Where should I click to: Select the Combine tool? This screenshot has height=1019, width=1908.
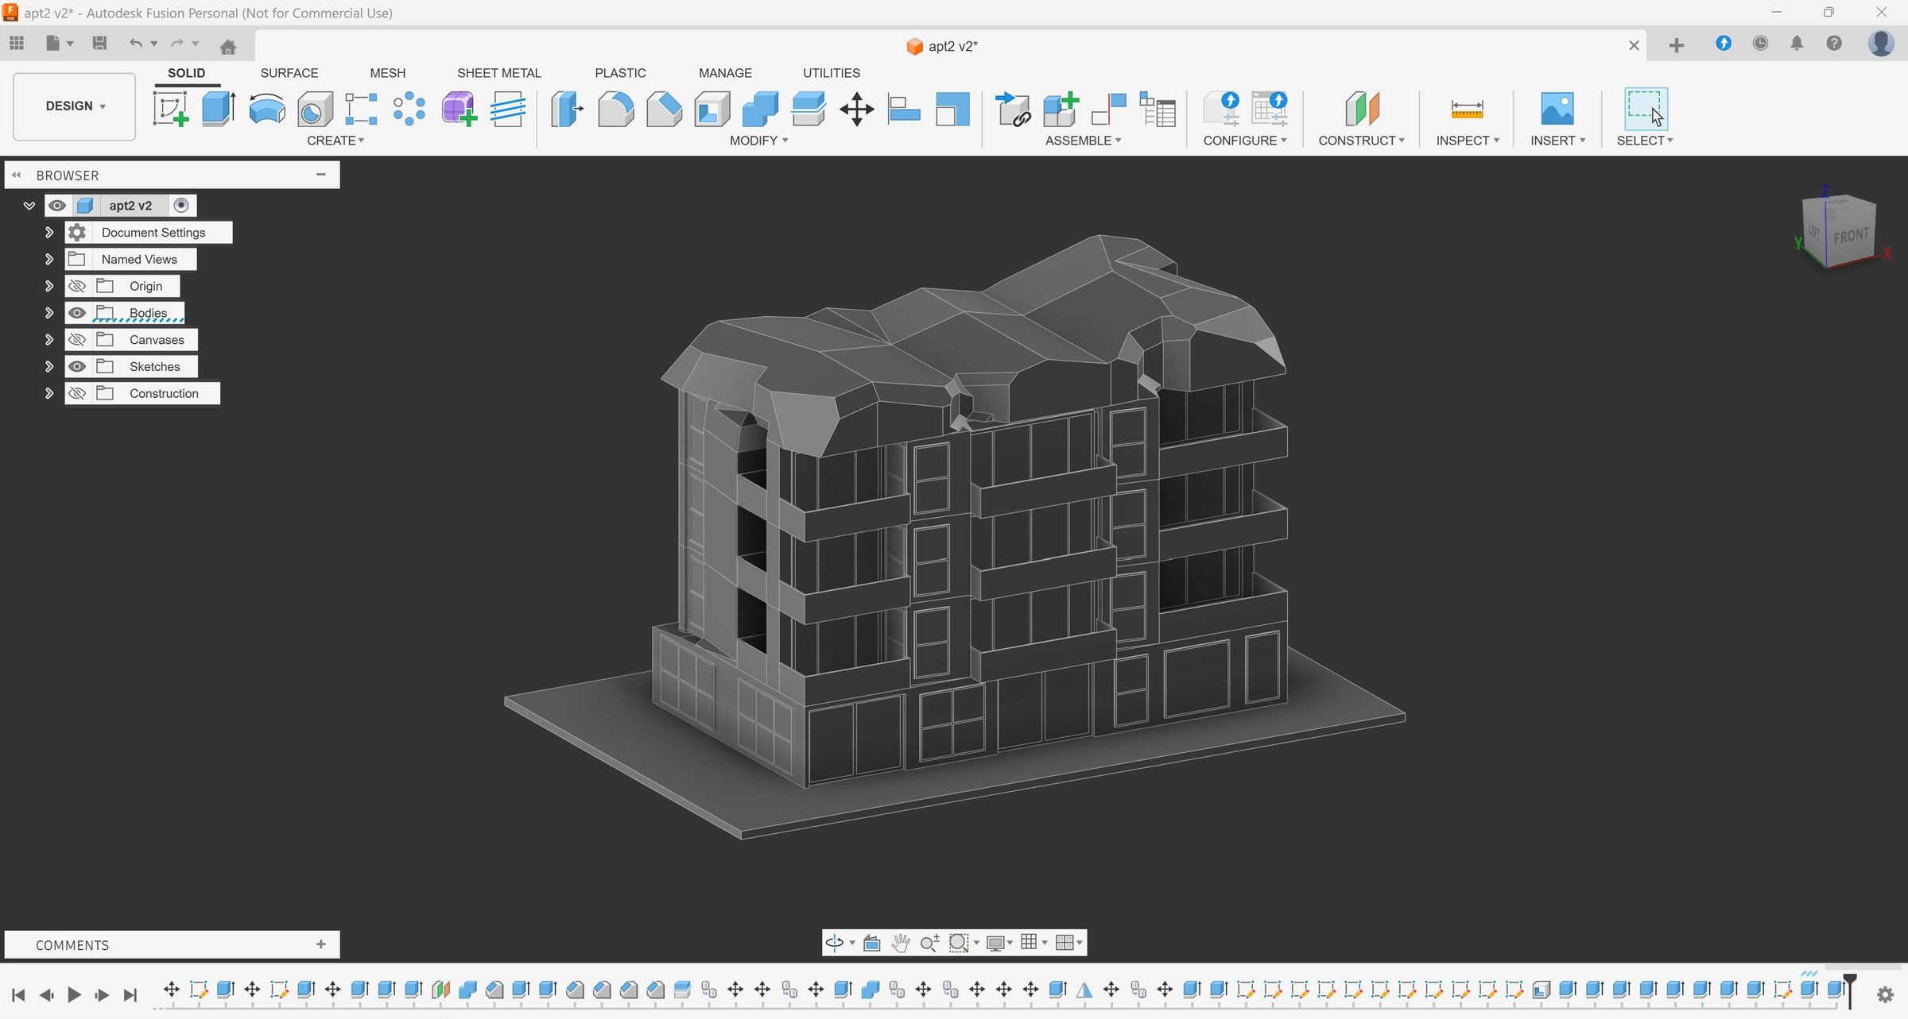[760, 109]
